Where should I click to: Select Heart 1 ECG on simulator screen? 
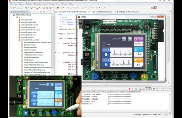tap(117, 52)
